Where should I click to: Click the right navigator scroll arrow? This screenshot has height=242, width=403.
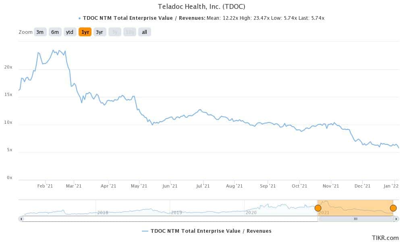click(397, 219)
